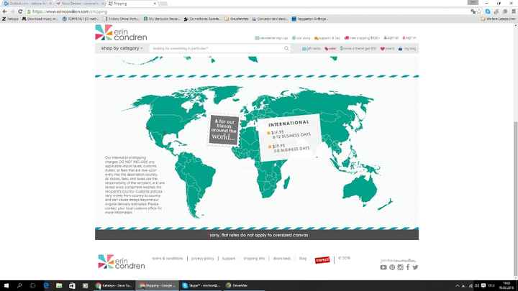Image resolution: width=518 pixels, height=291 pixels.
Task: Click the red stamp badge in footer
Action: pos(322,260)
